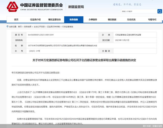
Task: Click index number bm56000001/2023-00013041
Action: [41, 35]
